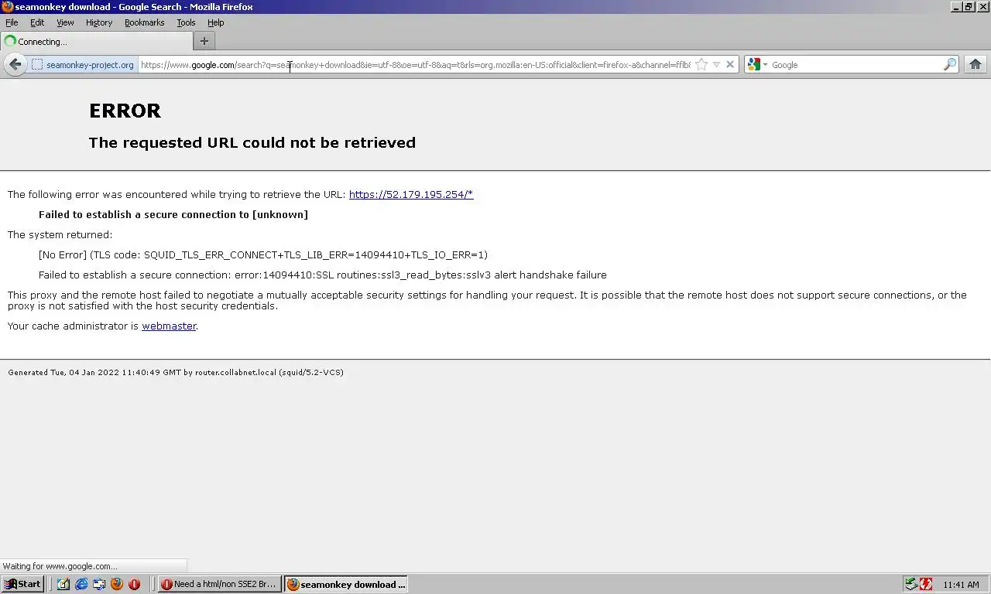Click the 'sslv3 alert handshake failure' line
The width and height of the screenshot is (991, 594).
[323, 275]
